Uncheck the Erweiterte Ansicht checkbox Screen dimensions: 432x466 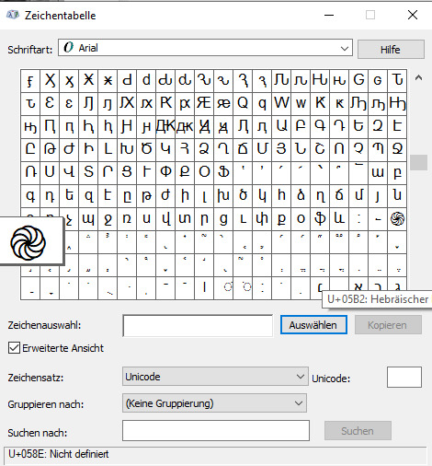pos(14,348)
